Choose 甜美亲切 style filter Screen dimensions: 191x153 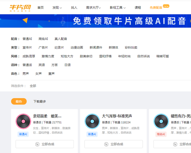click(86, 56)
